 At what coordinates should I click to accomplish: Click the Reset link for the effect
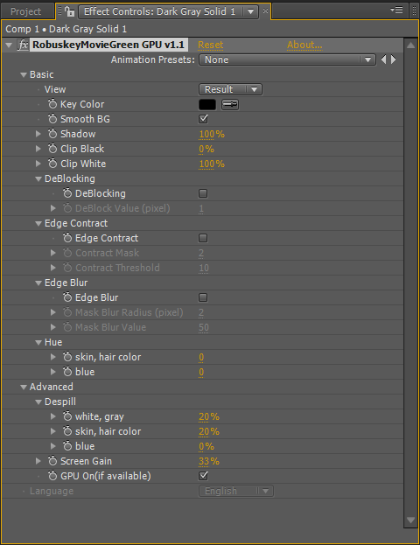[x=211, y=45]
